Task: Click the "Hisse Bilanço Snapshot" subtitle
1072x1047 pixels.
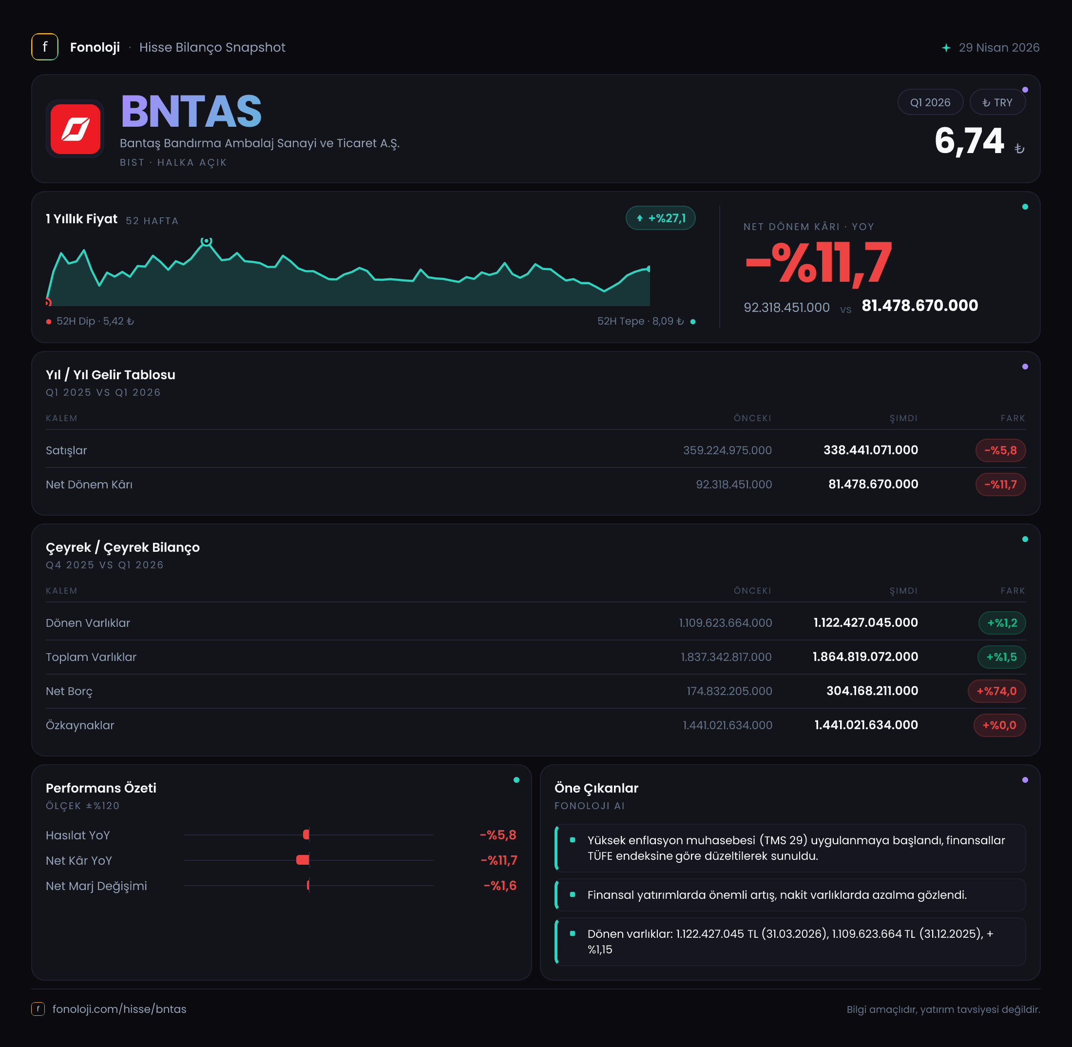Action: click(212, 47)
